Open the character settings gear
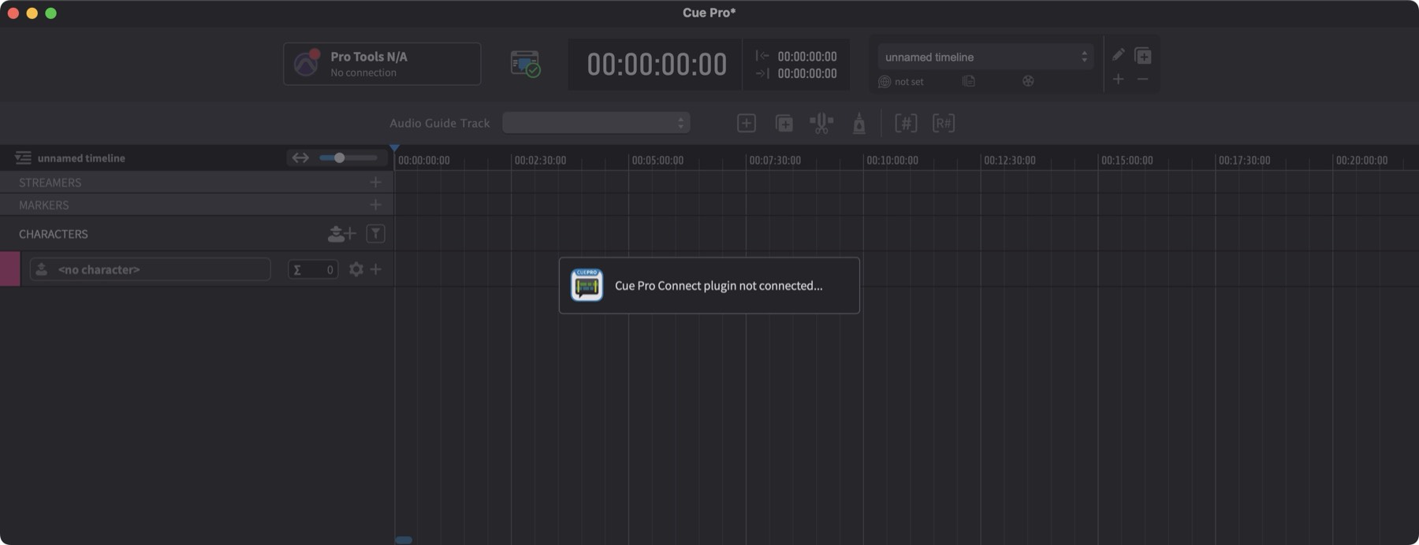This screenshot has height=545, width=1419. [356, 269]
